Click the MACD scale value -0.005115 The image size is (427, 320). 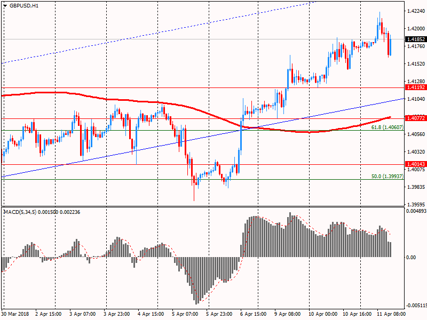click(x=416, y=305)
